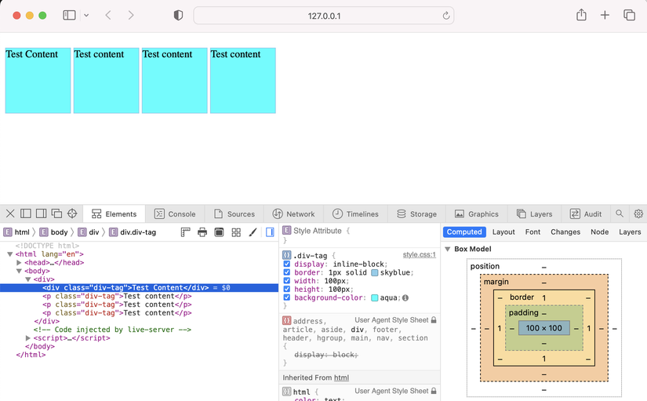Image resolution: width=647 pixels, height=401 pixels.
Task: Open the aqua color swatch
Action: tap(375, 297)
